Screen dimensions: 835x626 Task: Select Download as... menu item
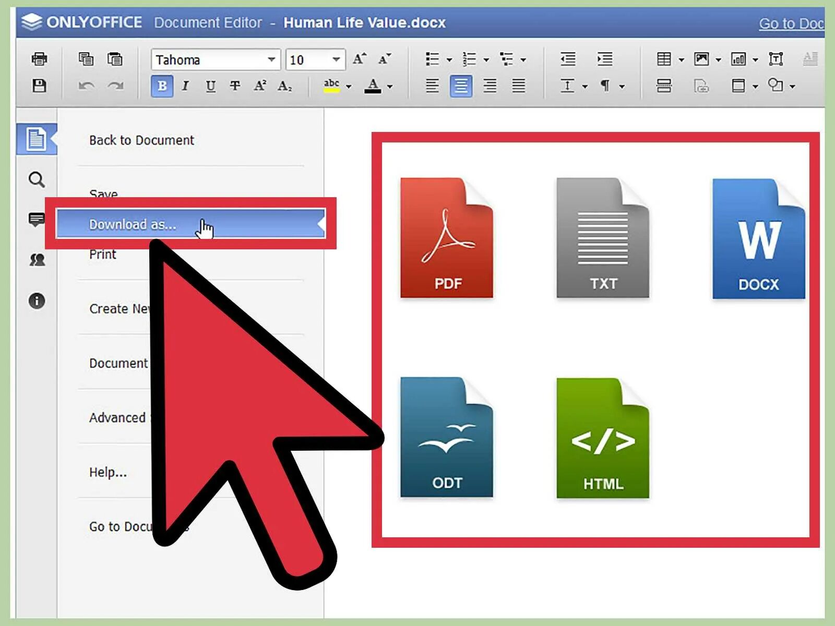coord(190,224)
